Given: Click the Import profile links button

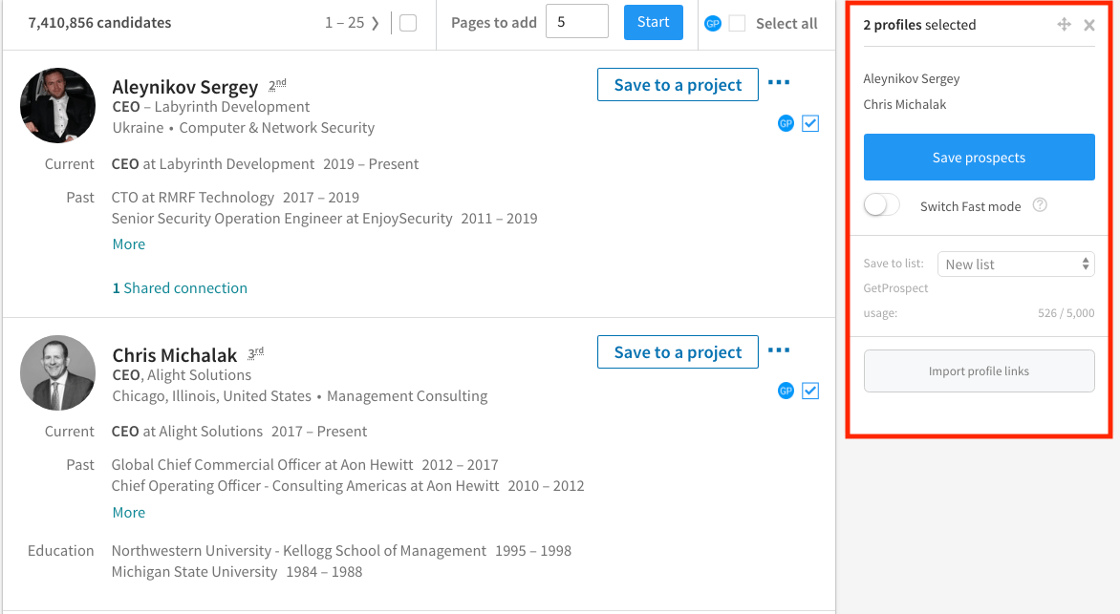Looking at the screenshot, I should (x=980, y=371).
